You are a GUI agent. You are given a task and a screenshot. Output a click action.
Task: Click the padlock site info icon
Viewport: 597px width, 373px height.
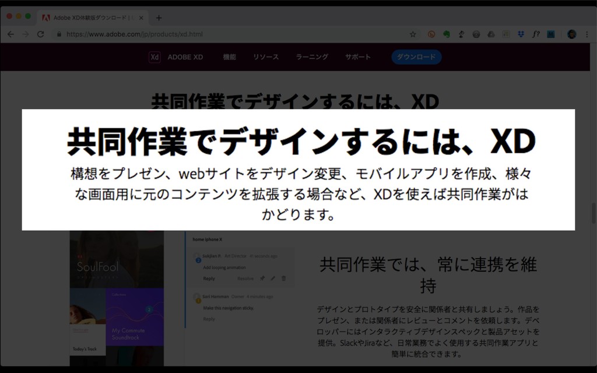tap(59, 34)
